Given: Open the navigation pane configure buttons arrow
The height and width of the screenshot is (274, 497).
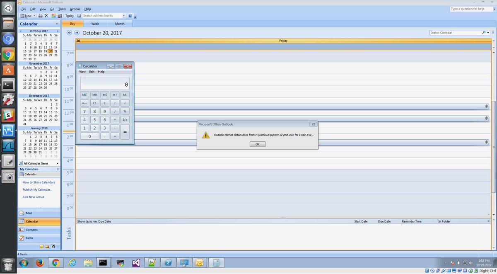Looking at the screenshot, I should tap(58, 246).
